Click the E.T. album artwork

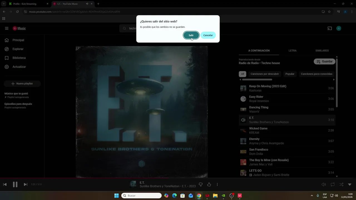[x=142, y=112]
